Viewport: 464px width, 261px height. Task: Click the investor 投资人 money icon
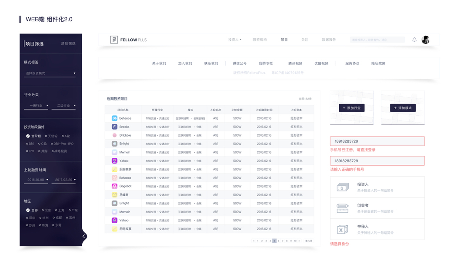point(343,187)
